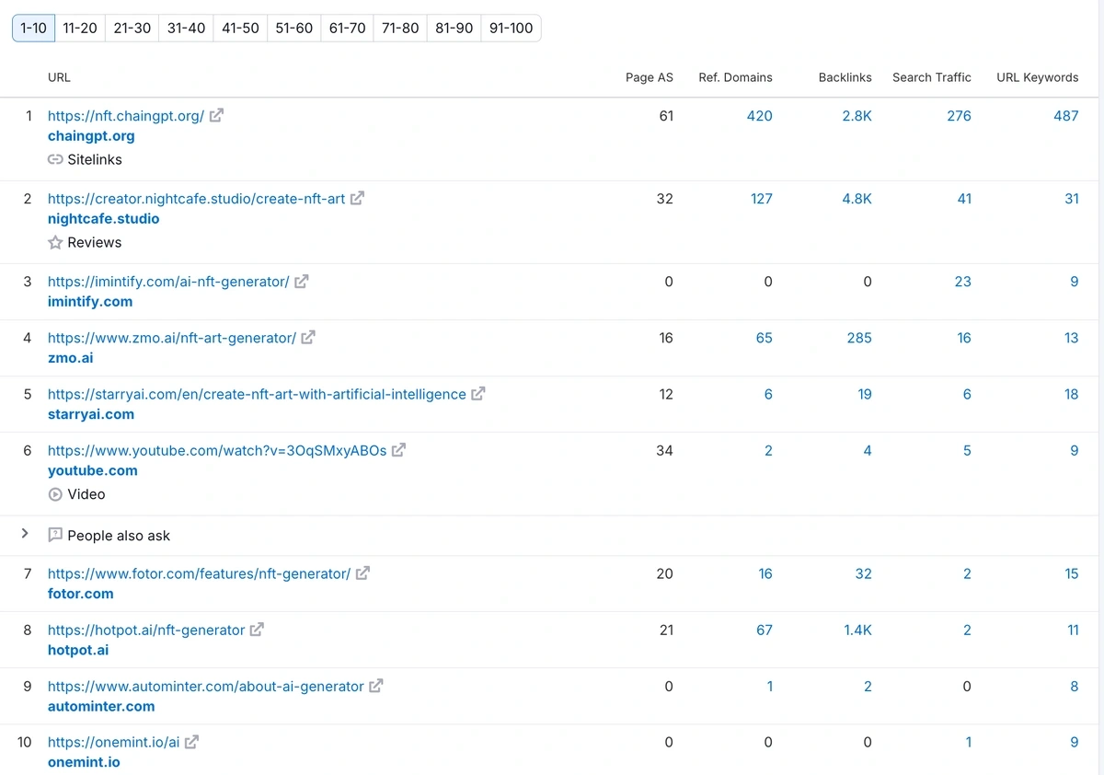Open the autominter.com domain link
This screenshot has width=1104, height=775.
click(x=101, y=706)
